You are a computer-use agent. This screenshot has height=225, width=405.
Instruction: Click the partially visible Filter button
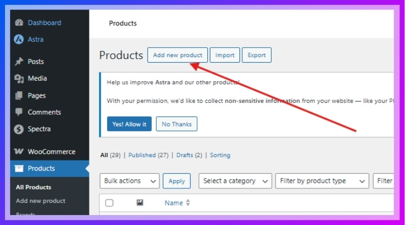coord(383,181)
